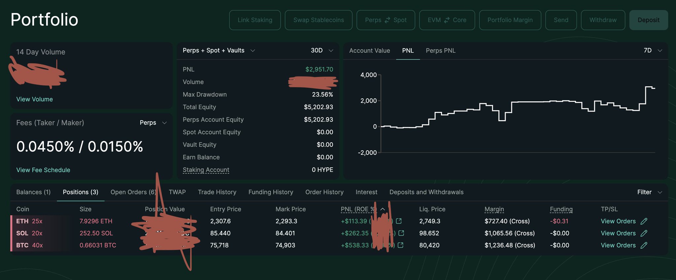Screen dimensions: 676x280
Task: Open the Trade History tab
Action: [217, 192]
